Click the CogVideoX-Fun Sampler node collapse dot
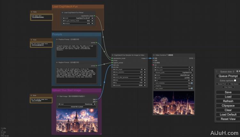Image resolution: width=240 pixels, height=137 pixels. click(x=113, y=55)
